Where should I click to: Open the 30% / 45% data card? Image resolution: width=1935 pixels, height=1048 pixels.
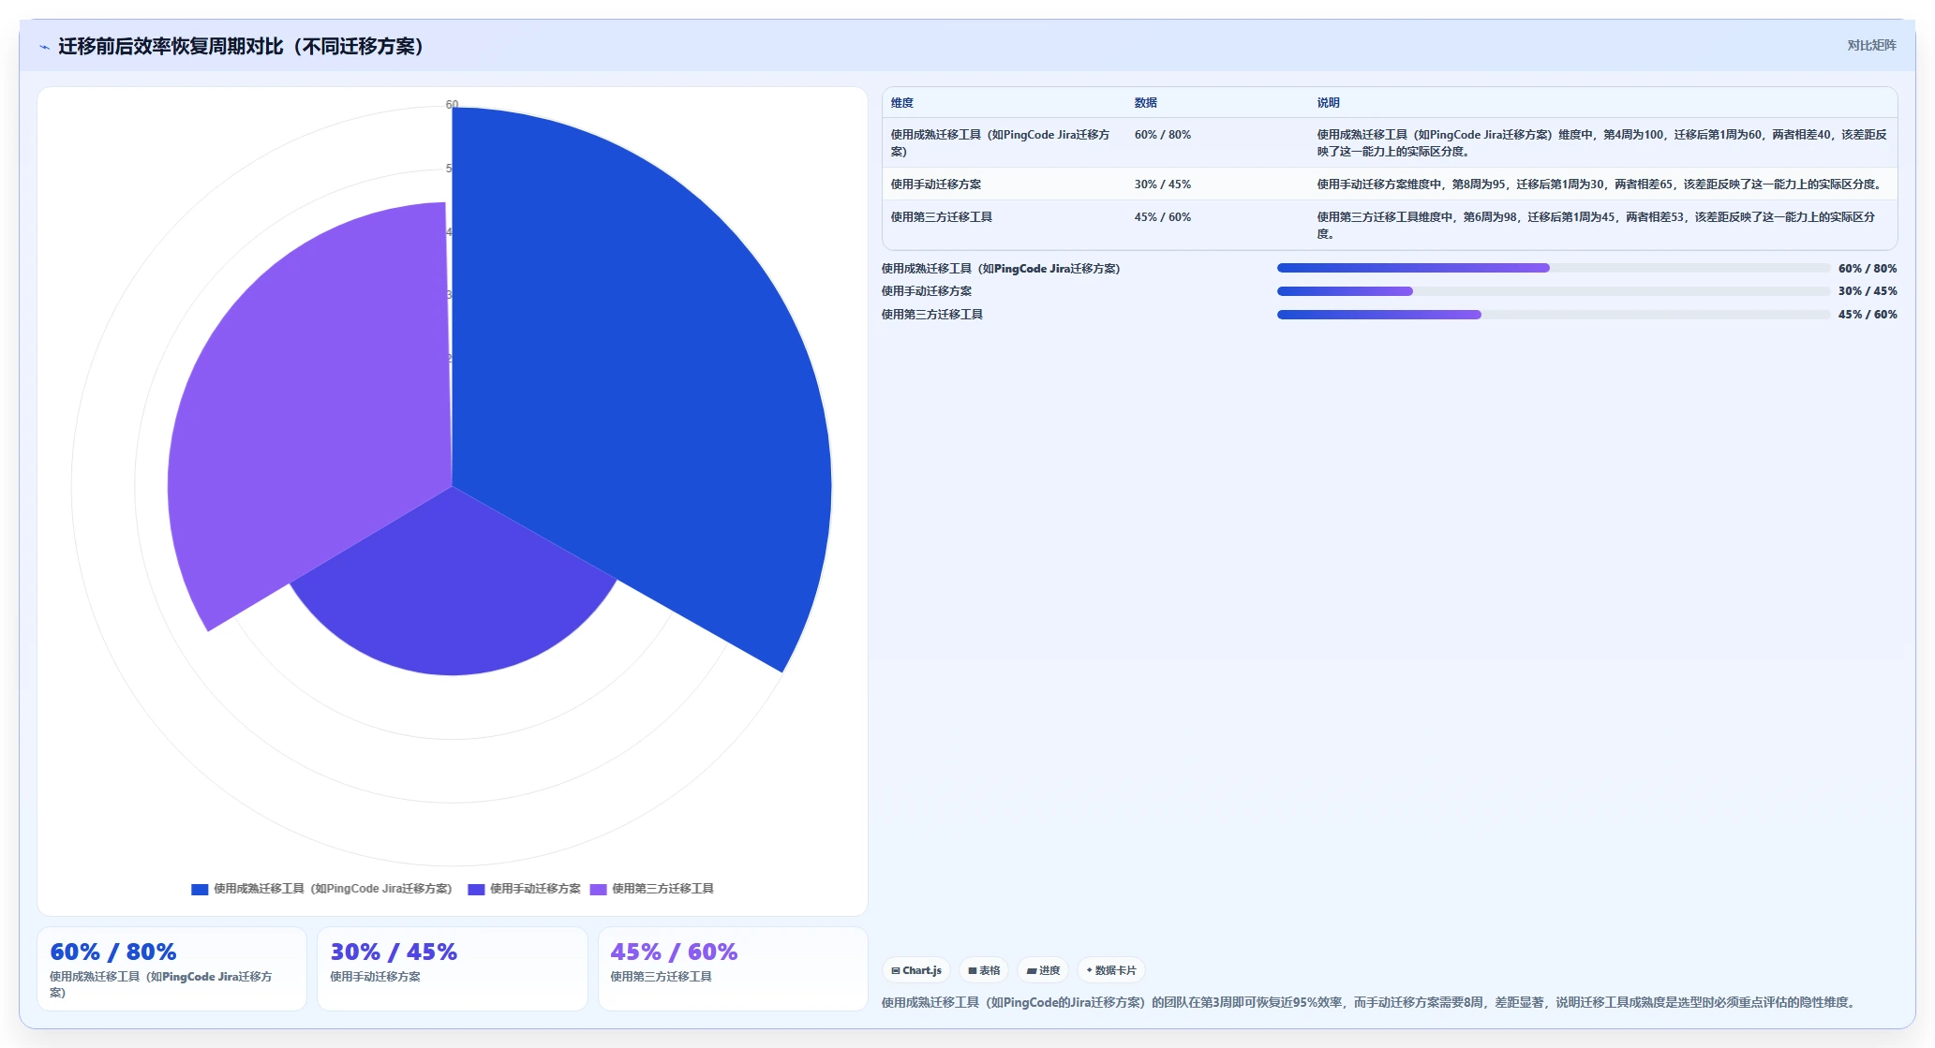(x=452, y=968)
